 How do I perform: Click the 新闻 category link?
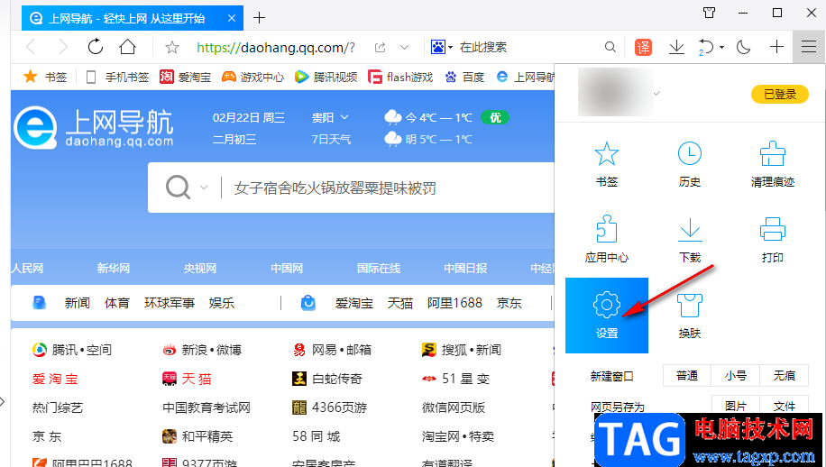77,303
